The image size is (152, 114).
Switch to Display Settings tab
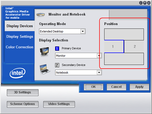pyautogui.click(x=20, y=36)
